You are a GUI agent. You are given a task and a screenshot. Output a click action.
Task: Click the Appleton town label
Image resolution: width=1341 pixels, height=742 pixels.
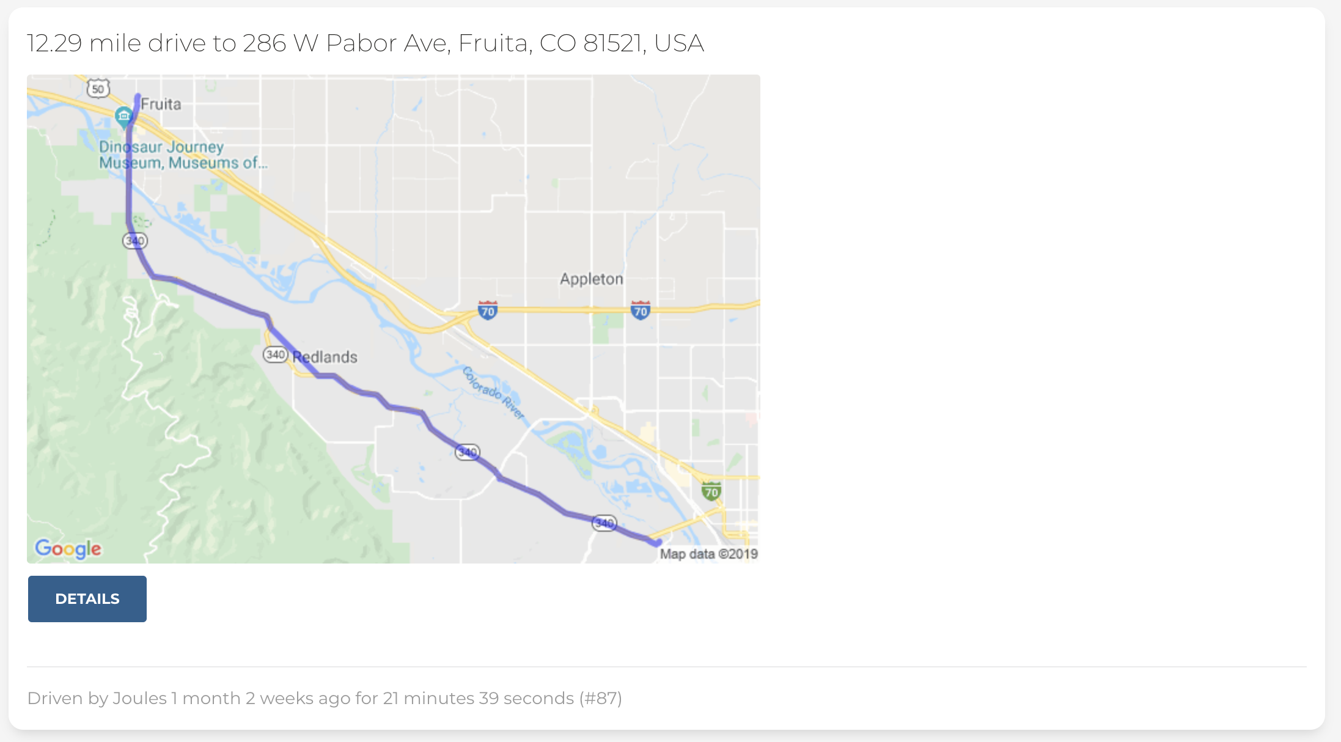pyautogui.click(x=592, y=279)
